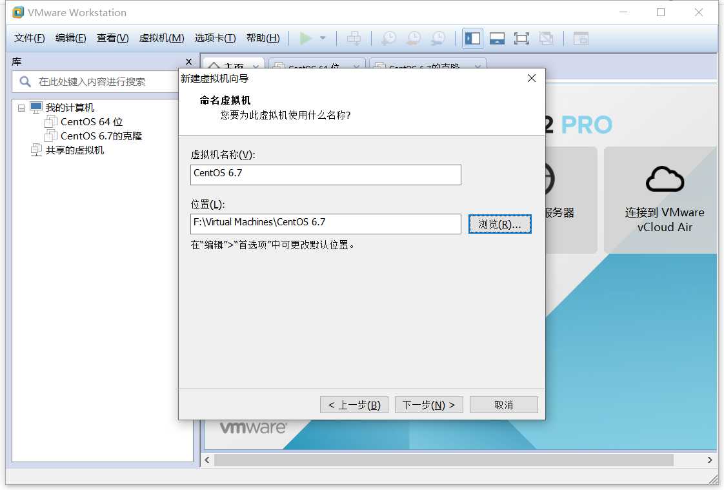This screenshot has width=724, height=490.
Task: Click the Unity mode toolbar icon
Action: click(x=547, y=38)
